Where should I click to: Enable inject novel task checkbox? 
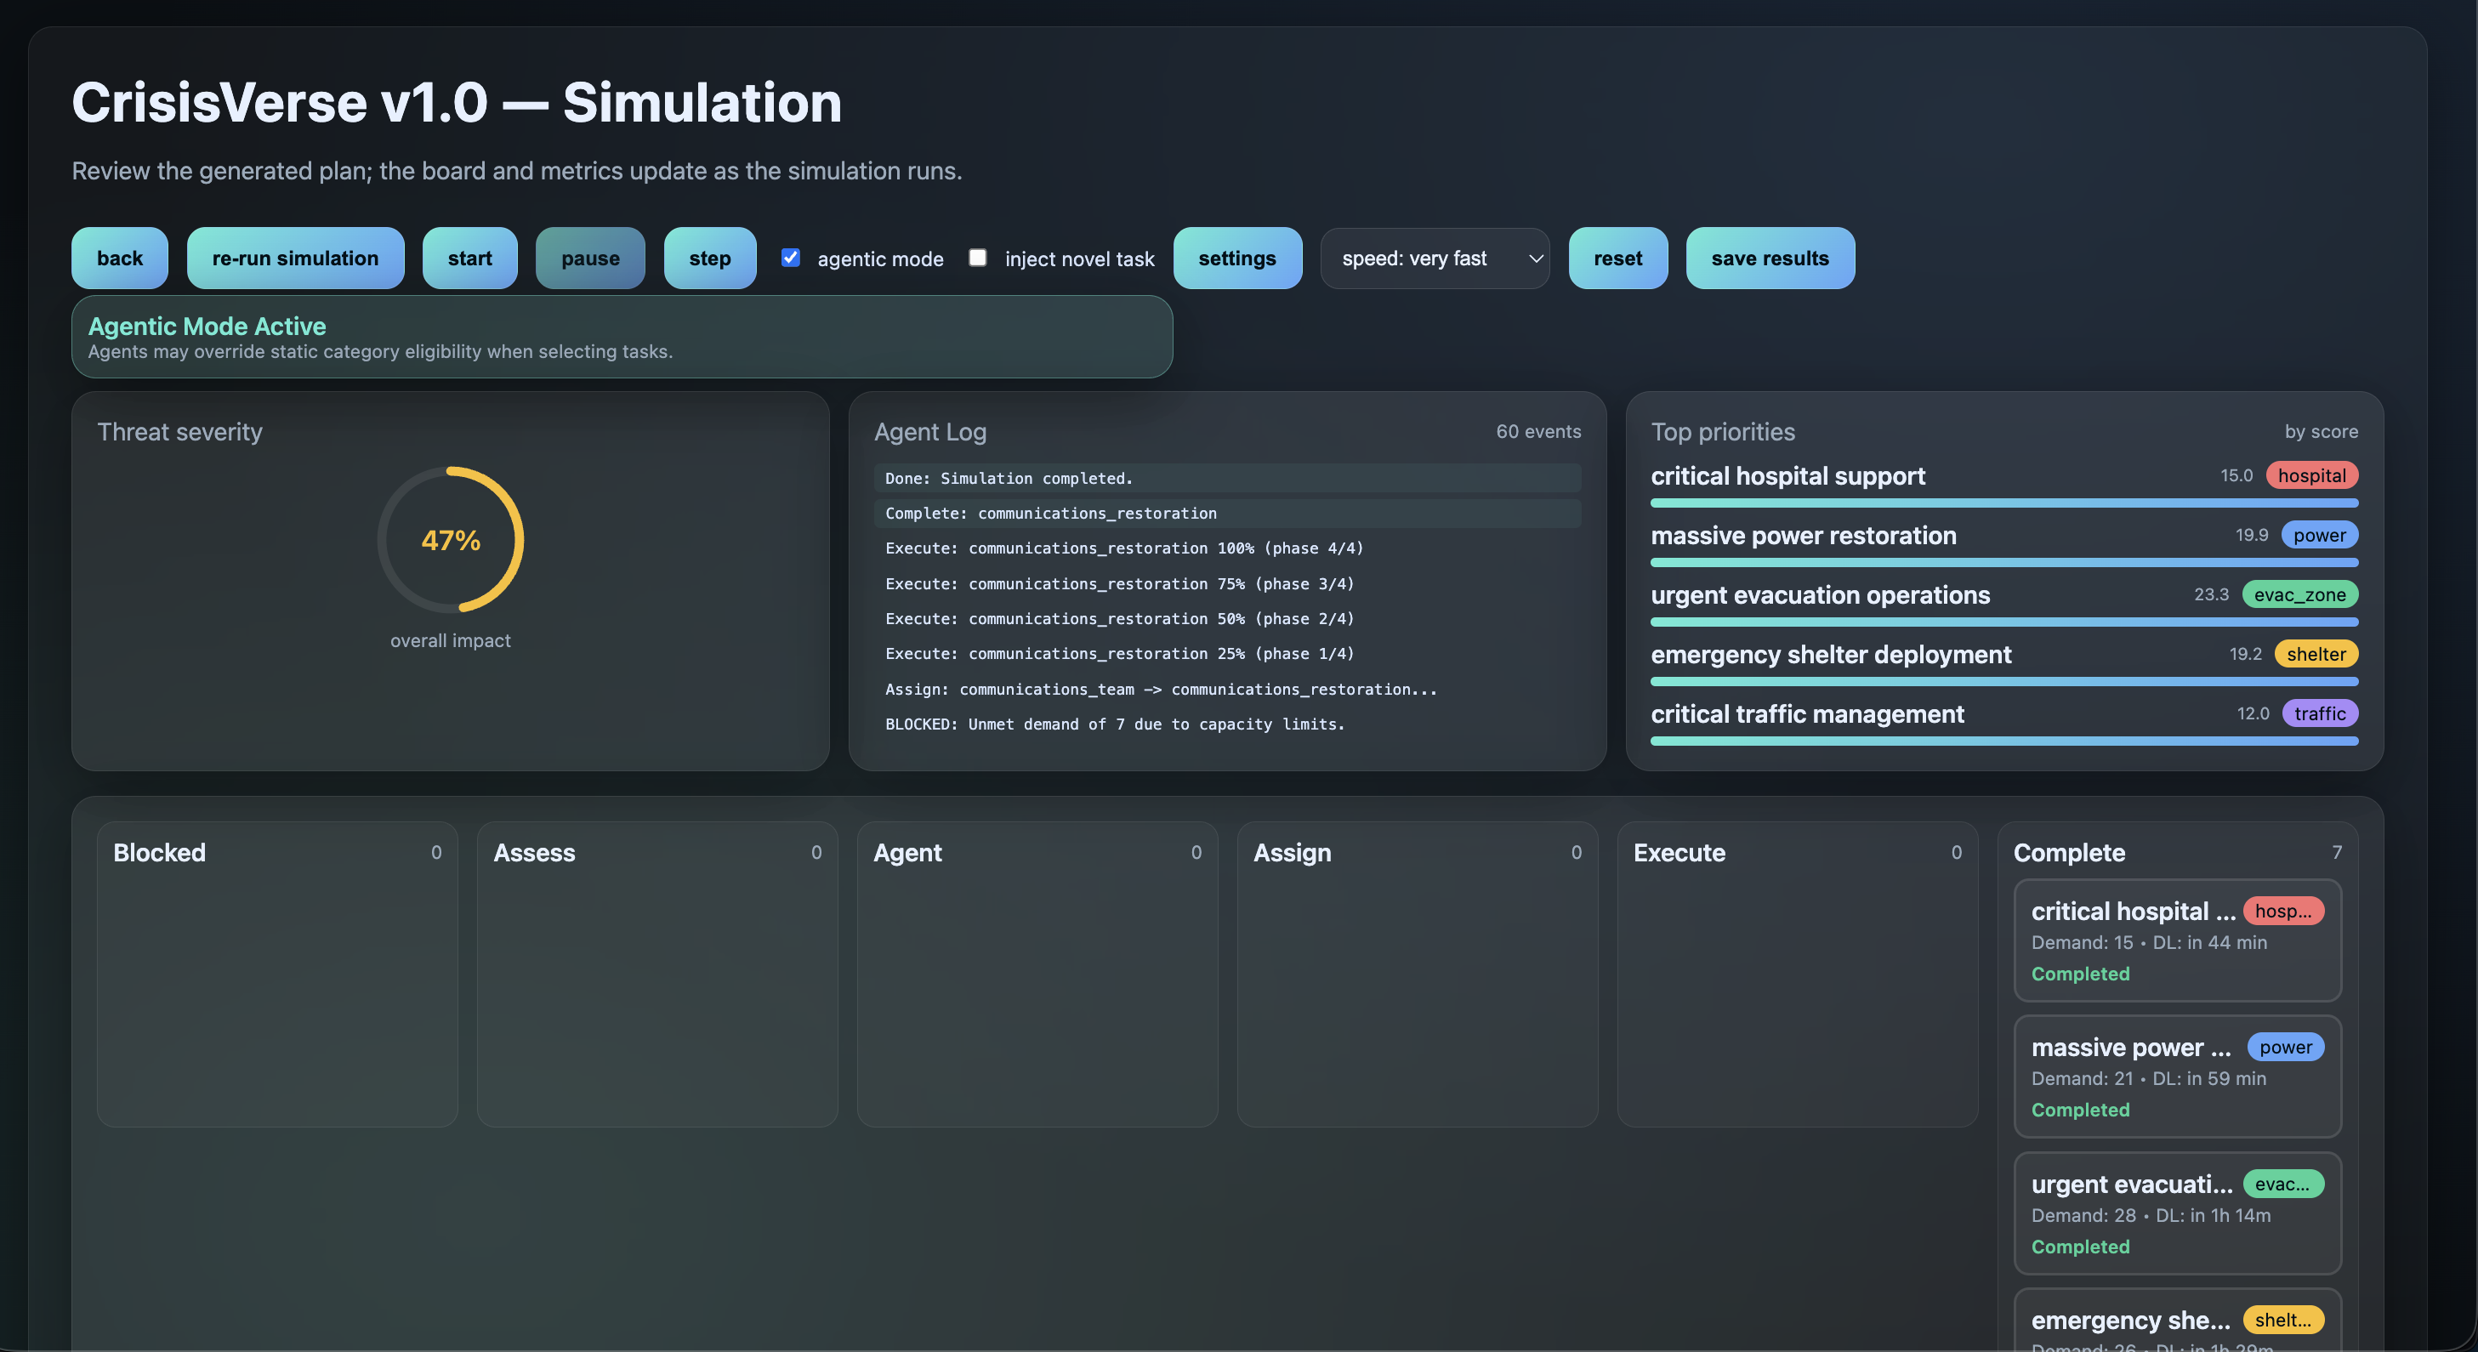pos(977,257)
